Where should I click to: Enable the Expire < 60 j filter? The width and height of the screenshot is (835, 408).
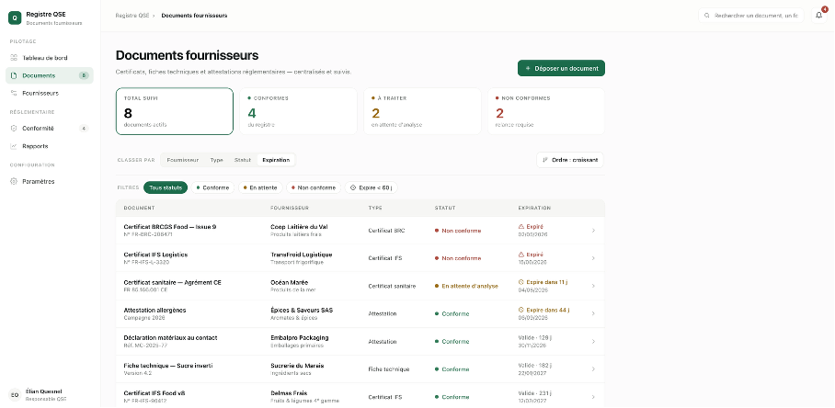pyautogui.click(x=372, y=187)
